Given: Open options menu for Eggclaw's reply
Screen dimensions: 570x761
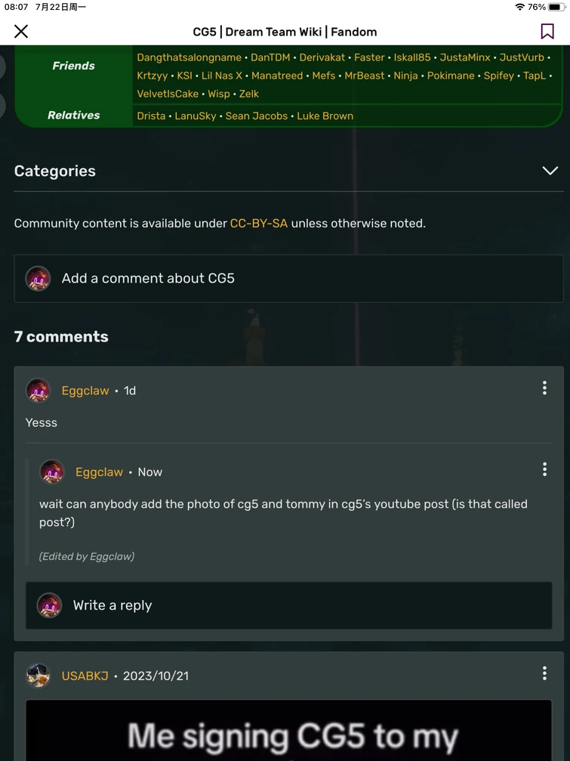Looking at the screenshot, I should pos(544,469).
